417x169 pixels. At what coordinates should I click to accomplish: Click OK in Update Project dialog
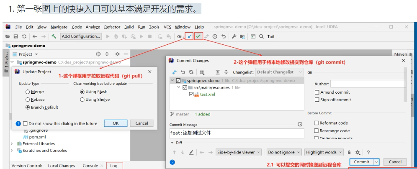click(x=116, y=123)
